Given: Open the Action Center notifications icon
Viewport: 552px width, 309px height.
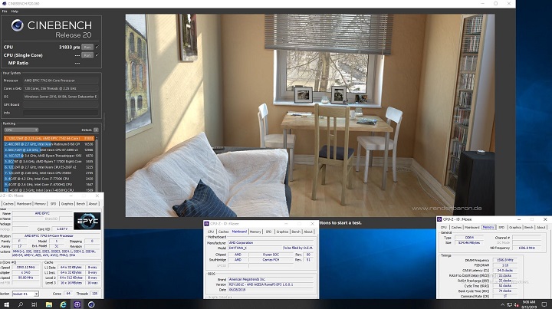Looking at the screenshot, I should click(x=544, y=304).
